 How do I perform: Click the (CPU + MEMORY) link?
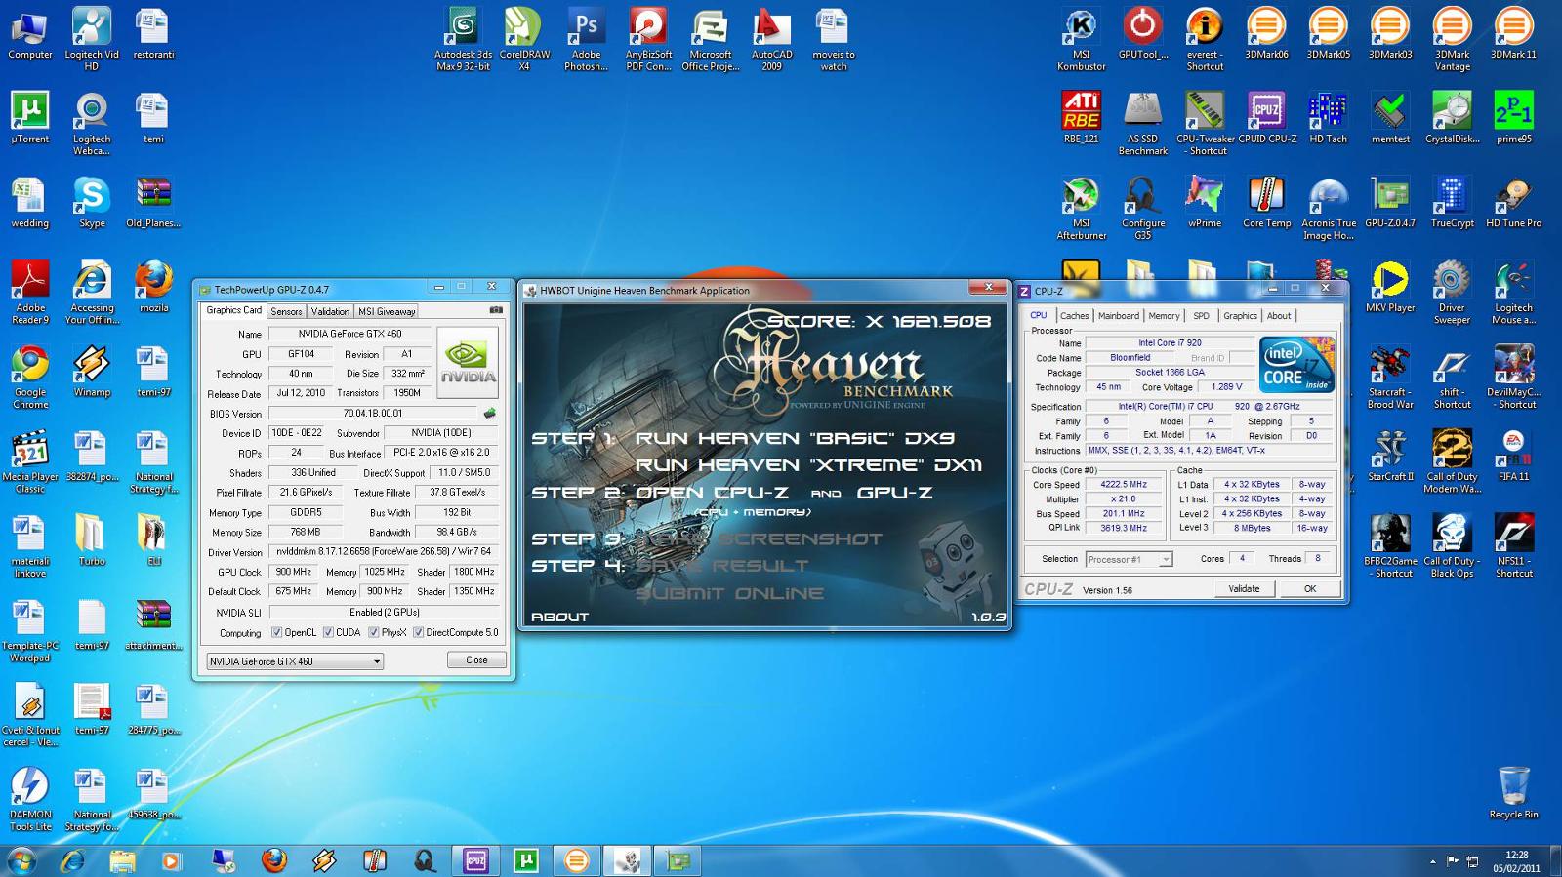(752, 512)
